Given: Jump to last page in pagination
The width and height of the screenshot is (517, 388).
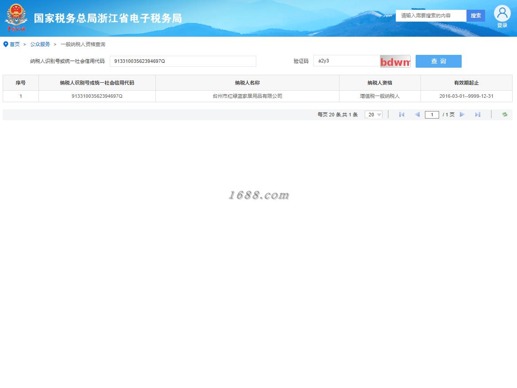Looking at the screenshot, I should click(478, 115).
